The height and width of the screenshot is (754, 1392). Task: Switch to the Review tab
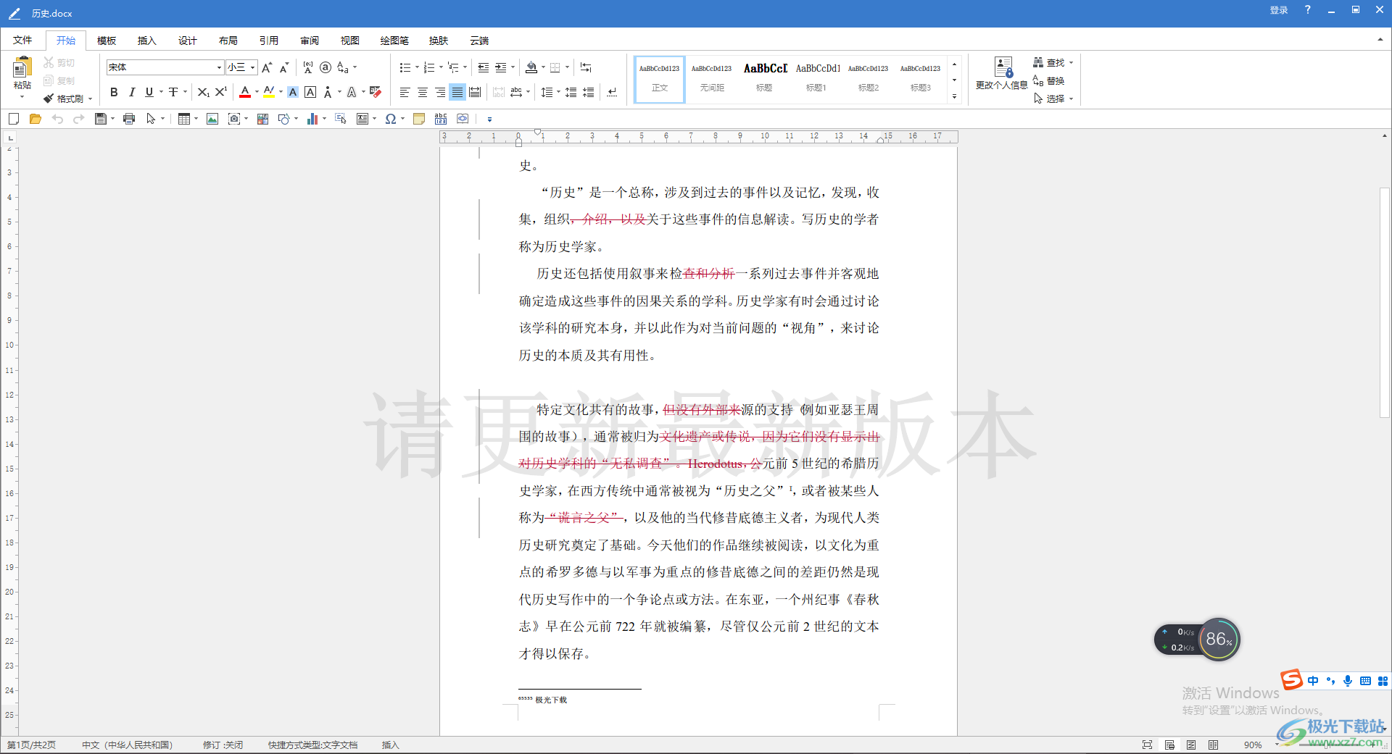point(310,41)
